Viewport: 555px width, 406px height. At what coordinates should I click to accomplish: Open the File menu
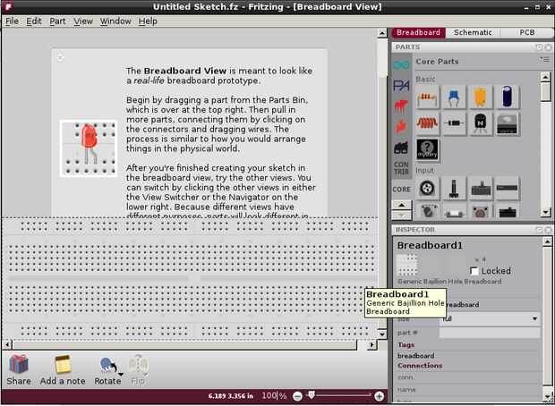coord(12,21)
